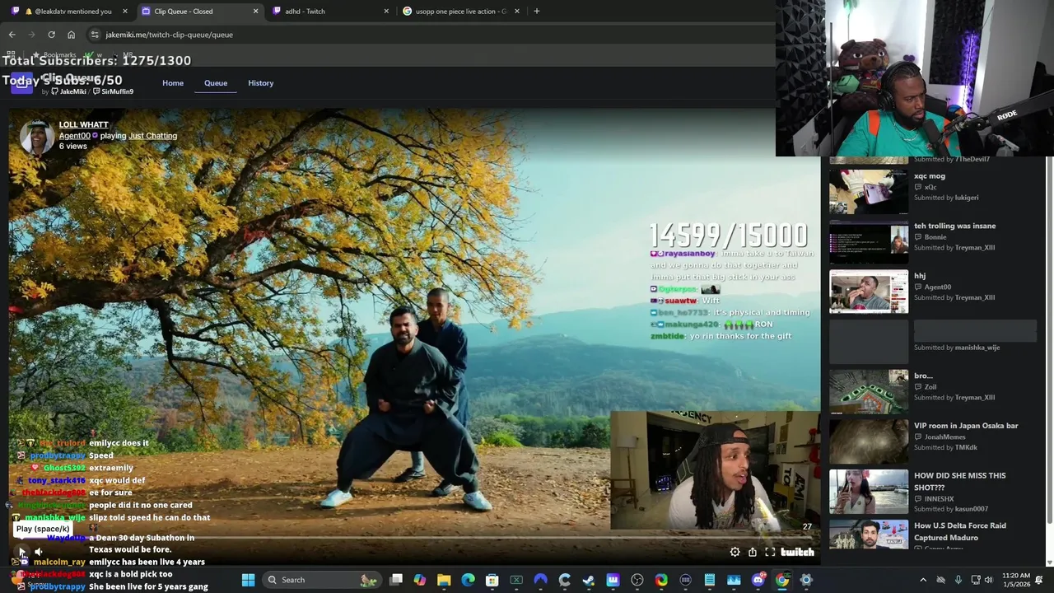This screenshot has width=1054, height=593.
Task: Open the clock showing 11:20 AM
Action: click(x=1016, y=580)
